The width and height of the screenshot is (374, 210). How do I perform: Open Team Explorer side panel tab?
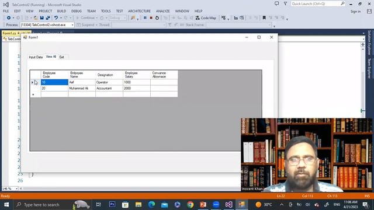[x=369, y=68]
